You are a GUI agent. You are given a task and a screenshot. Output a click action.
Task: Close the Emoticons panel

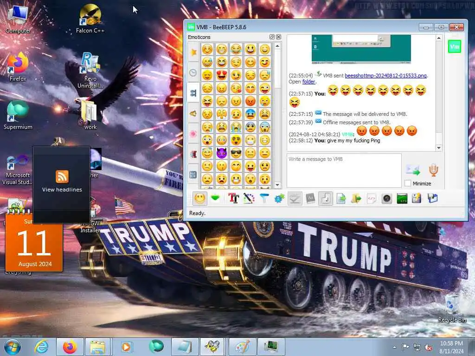pos(278,37)
